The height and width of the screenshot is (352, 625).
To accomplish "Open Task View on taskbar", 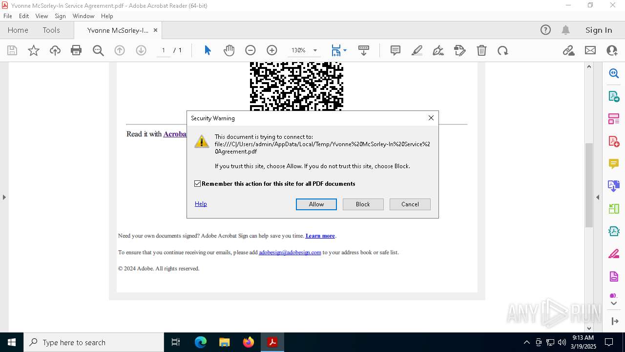I will [x=176, y=342].
